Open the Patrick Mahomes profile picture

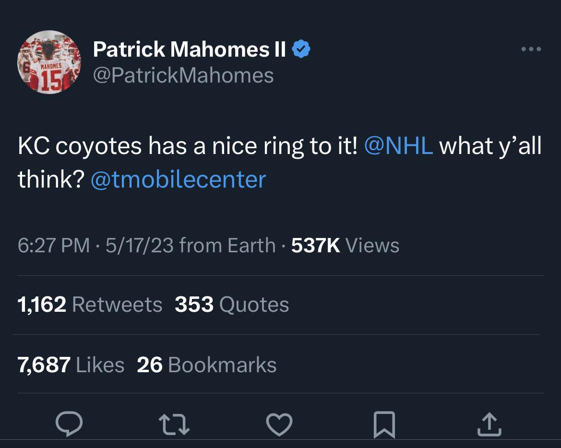(x=49, y=62)
